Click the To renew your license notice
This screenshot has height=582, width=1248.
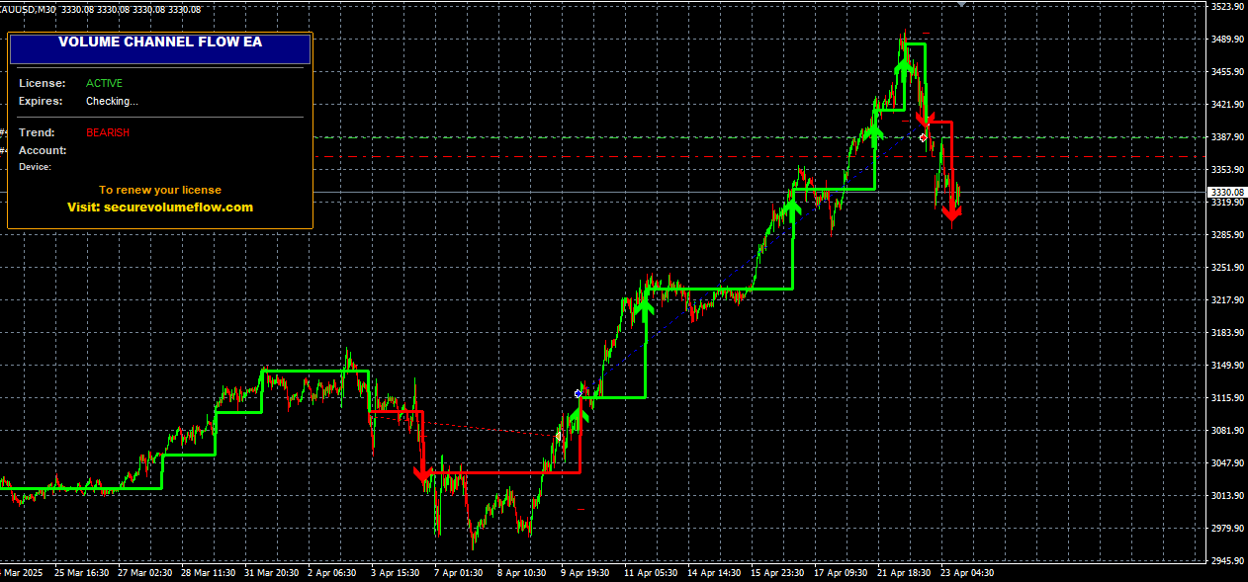[x=160, y=190]
